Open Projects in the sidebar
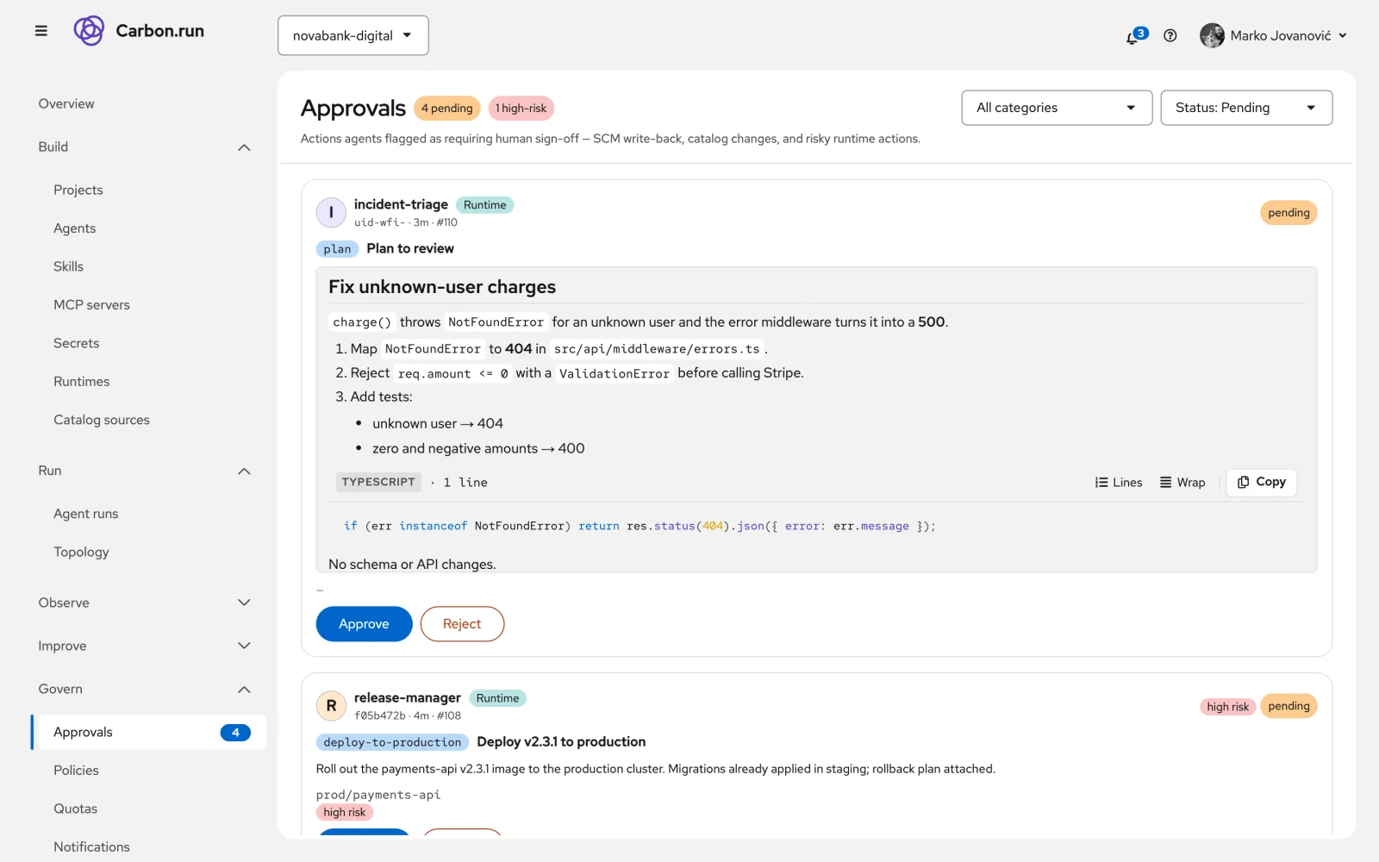1379x862 pixels. pos(78,190)
